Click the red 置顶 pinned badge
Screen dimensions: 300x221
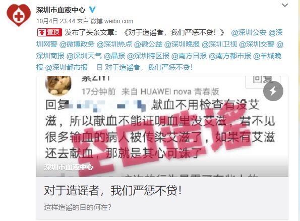pos(49,32)
